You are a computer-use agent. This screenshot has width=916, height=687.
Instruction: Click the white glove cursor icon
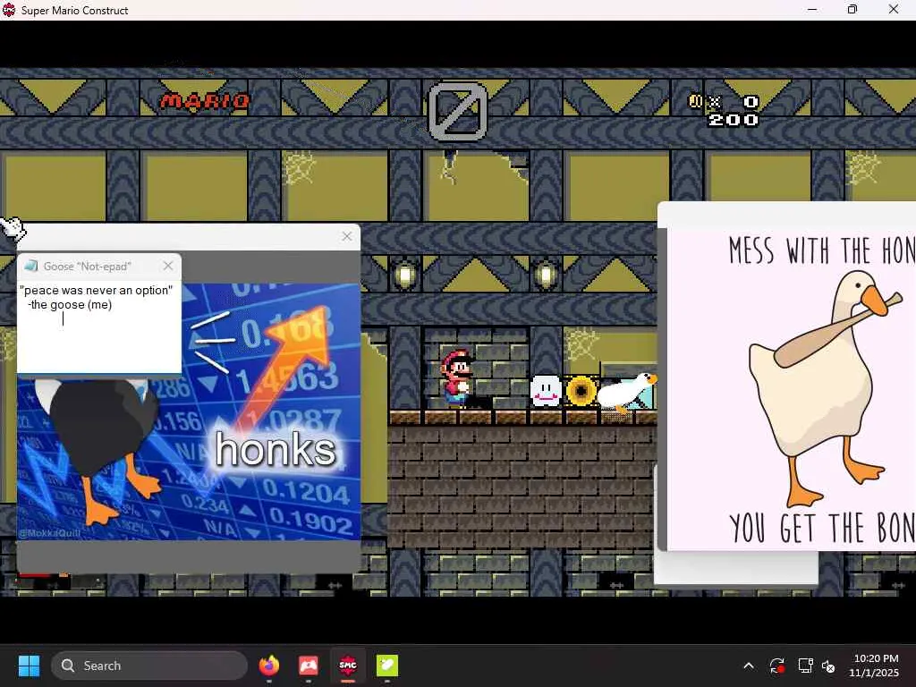coord(13,227)
